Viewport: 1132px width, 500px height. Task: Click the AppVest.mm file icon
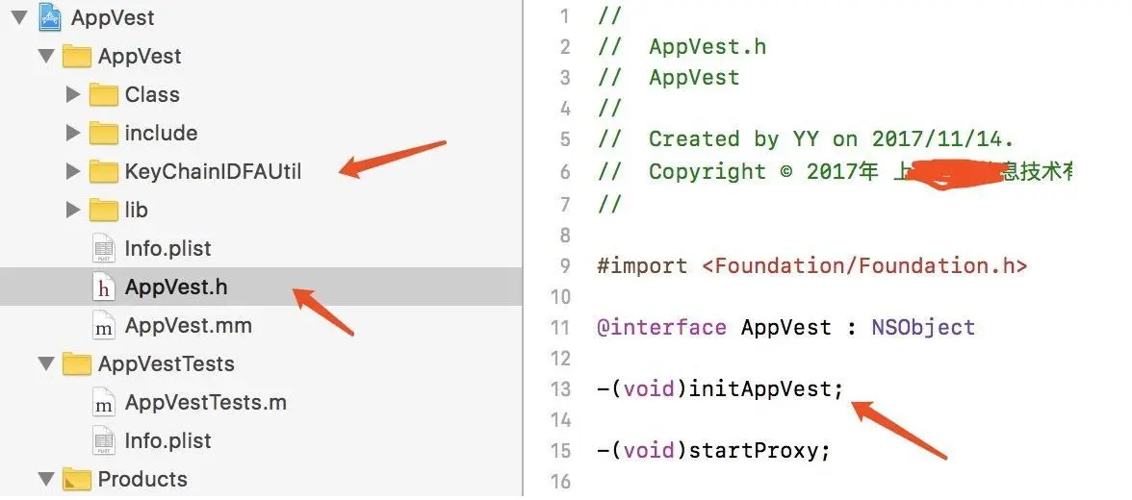coord(103,325)
